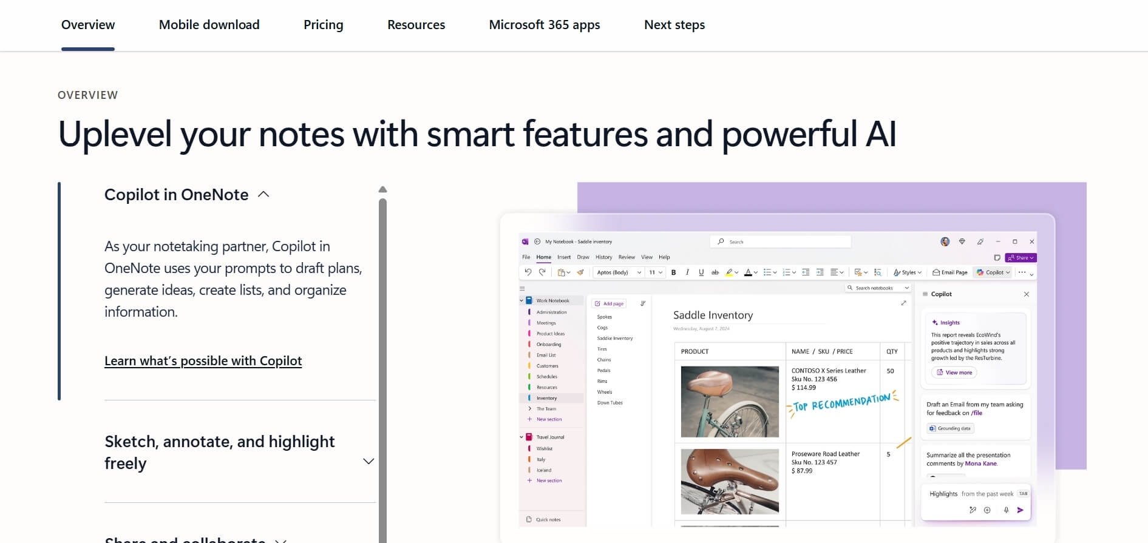Open Learn what's possible with Copilot link
The image size is (1148, 543).
[x=203, y=361]
